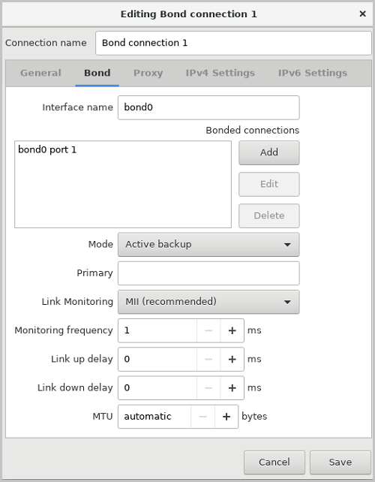This screenshot has height=482, width=375.
Task: Raise MTU using the plus button
Action: (x=226, y=417)
